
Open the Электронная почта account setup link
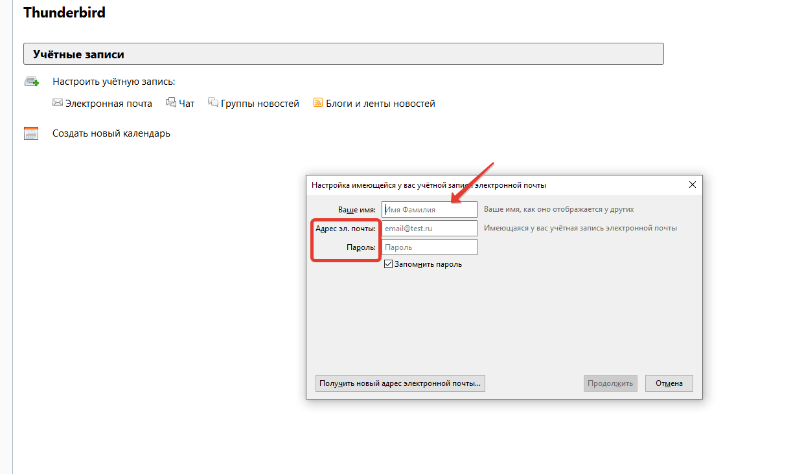click(108, 104)
